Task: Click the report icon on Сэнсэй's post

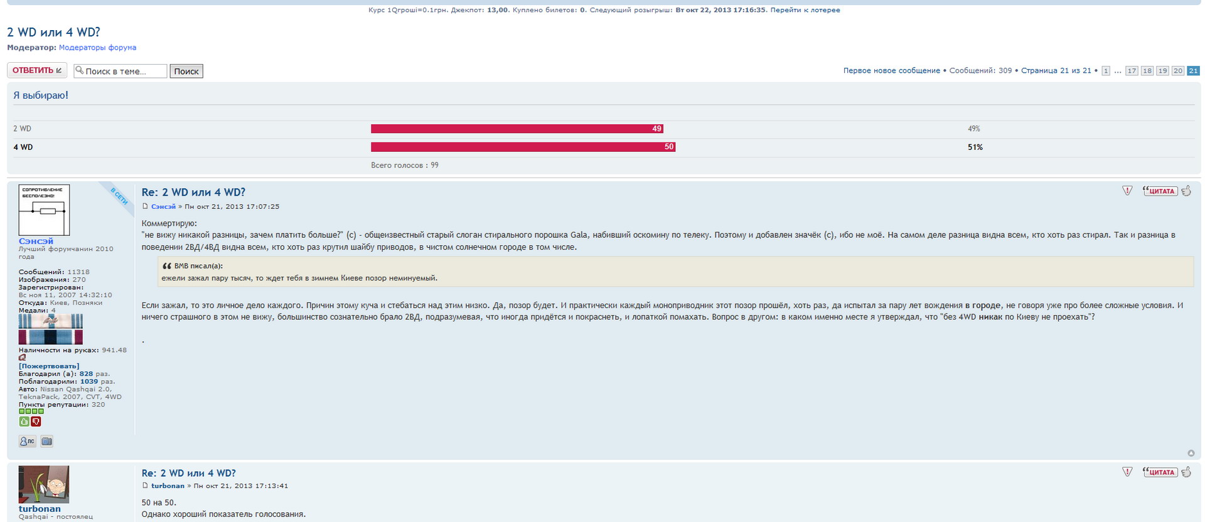Action: pos(1127,191)
